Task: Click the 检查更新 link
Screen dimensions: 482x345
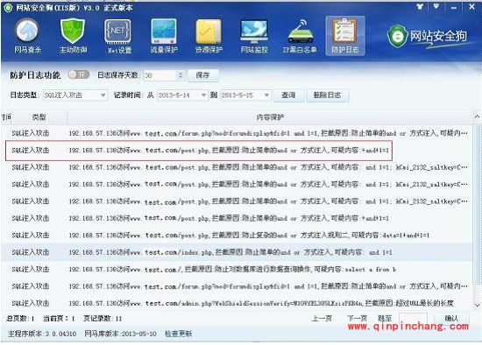Action: point(178,334)
